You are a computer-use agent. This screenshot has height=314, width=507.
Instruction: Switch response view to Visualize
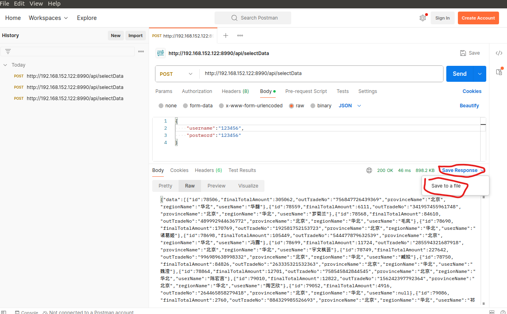tap(248, 186)
